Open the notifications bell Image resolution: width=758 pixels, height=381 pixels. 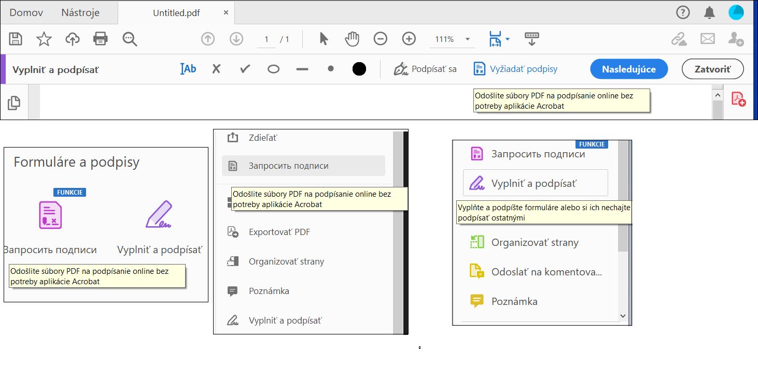(x=710, y=12)
